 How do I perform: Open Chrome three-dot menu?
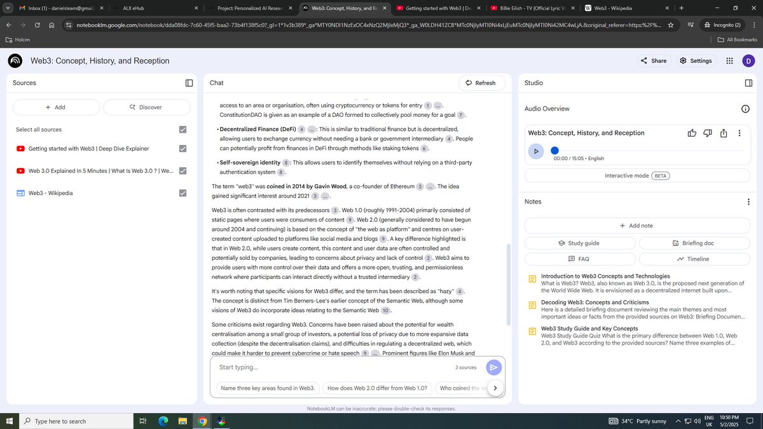(753, 25)
